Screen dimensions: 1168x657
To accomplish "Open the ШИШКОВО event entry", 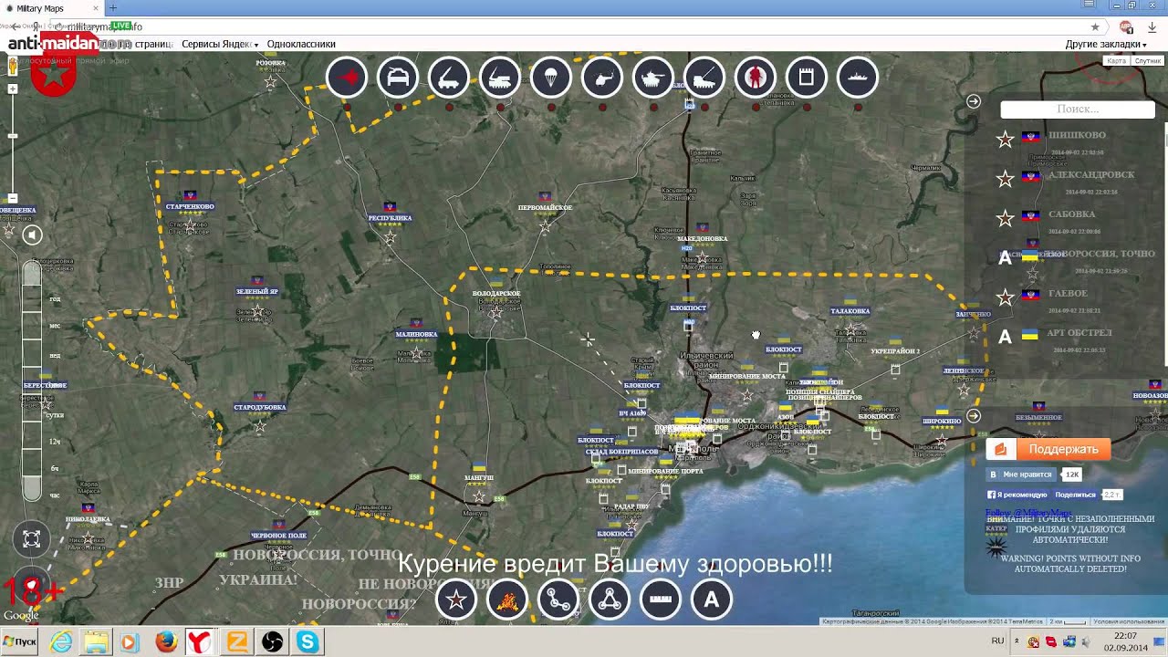I will (x=1077, y=135).
